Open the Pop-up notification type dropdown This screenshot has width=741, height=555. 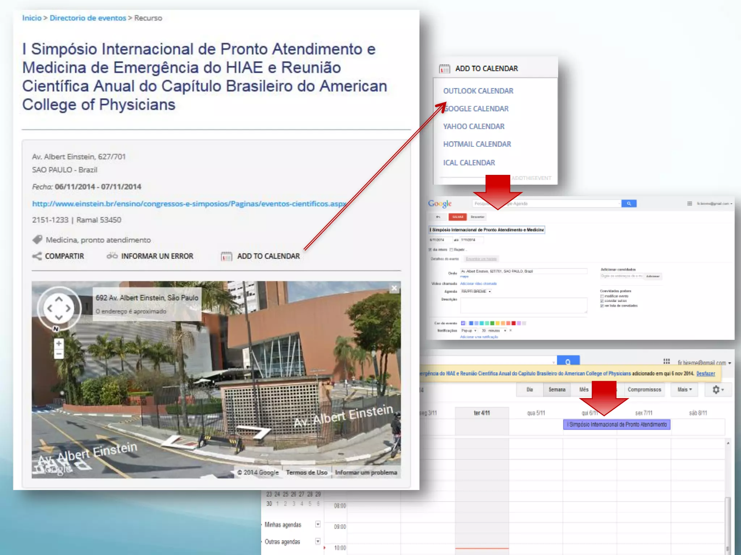pos(469,330)
